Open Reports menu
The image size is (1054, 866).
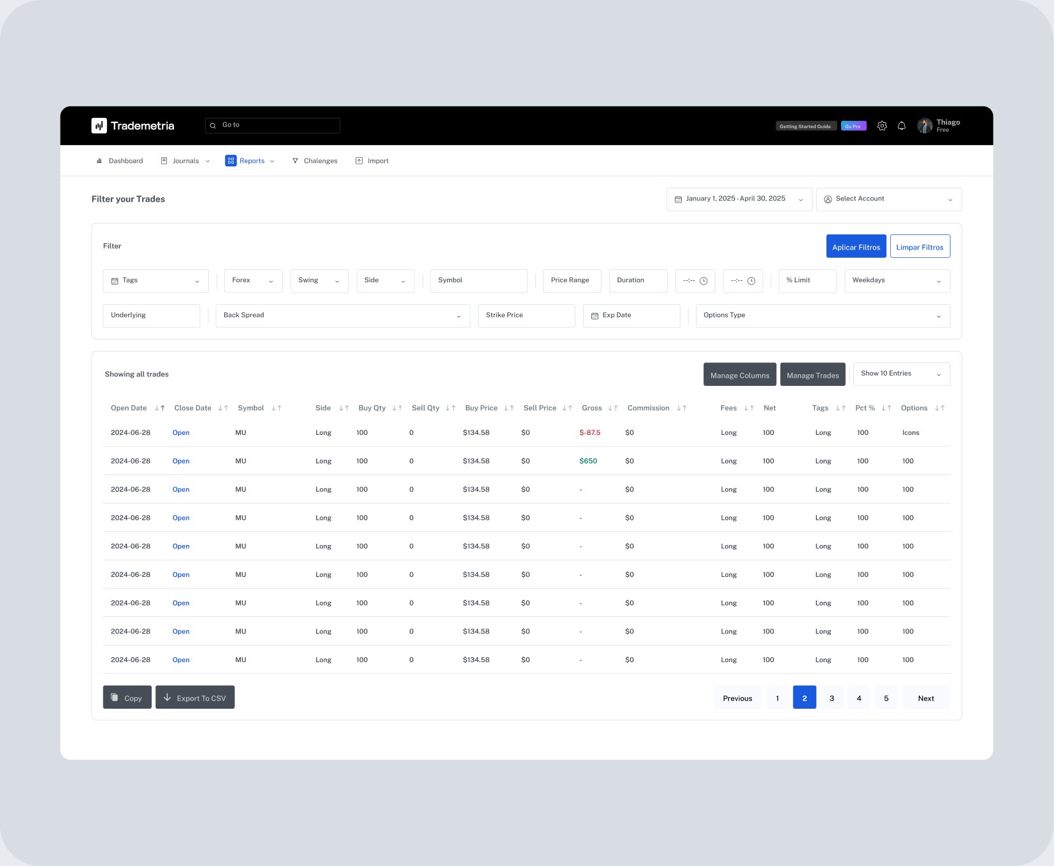tap(250, 161)
